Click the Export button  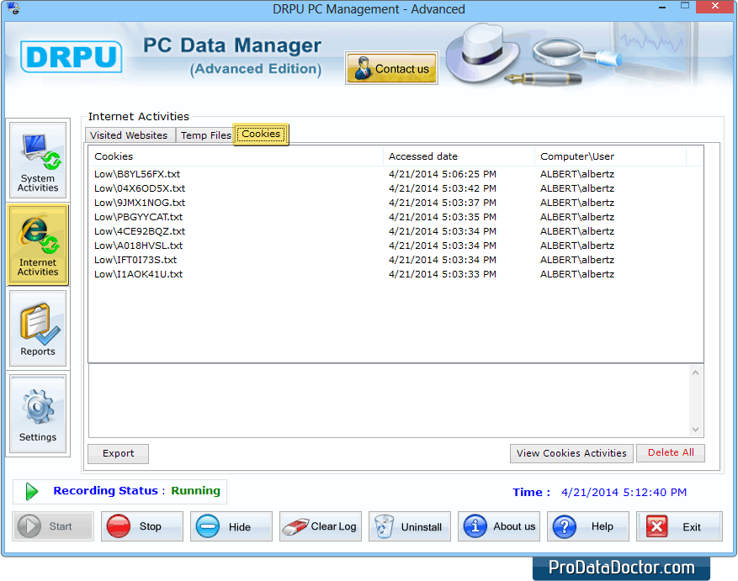(118, 453)
